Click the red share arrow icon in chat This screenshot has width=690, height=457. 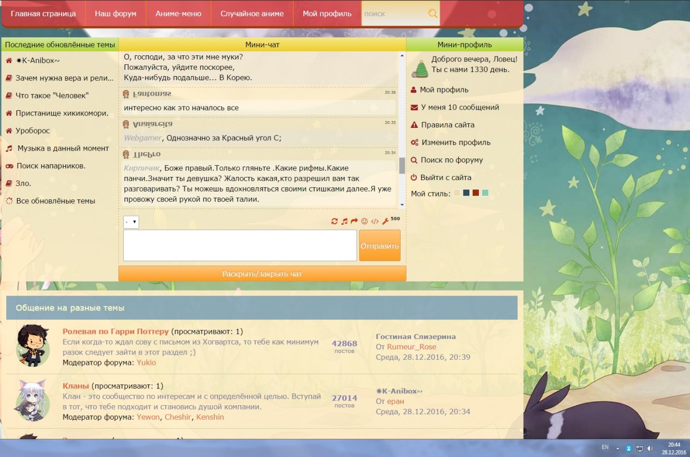[354, 222]
